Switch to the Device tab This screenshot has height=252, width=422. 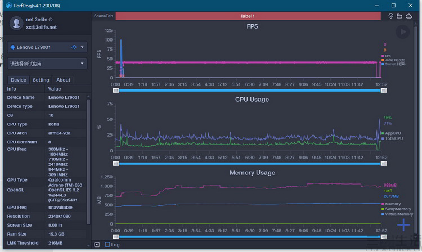coord(19,80)
